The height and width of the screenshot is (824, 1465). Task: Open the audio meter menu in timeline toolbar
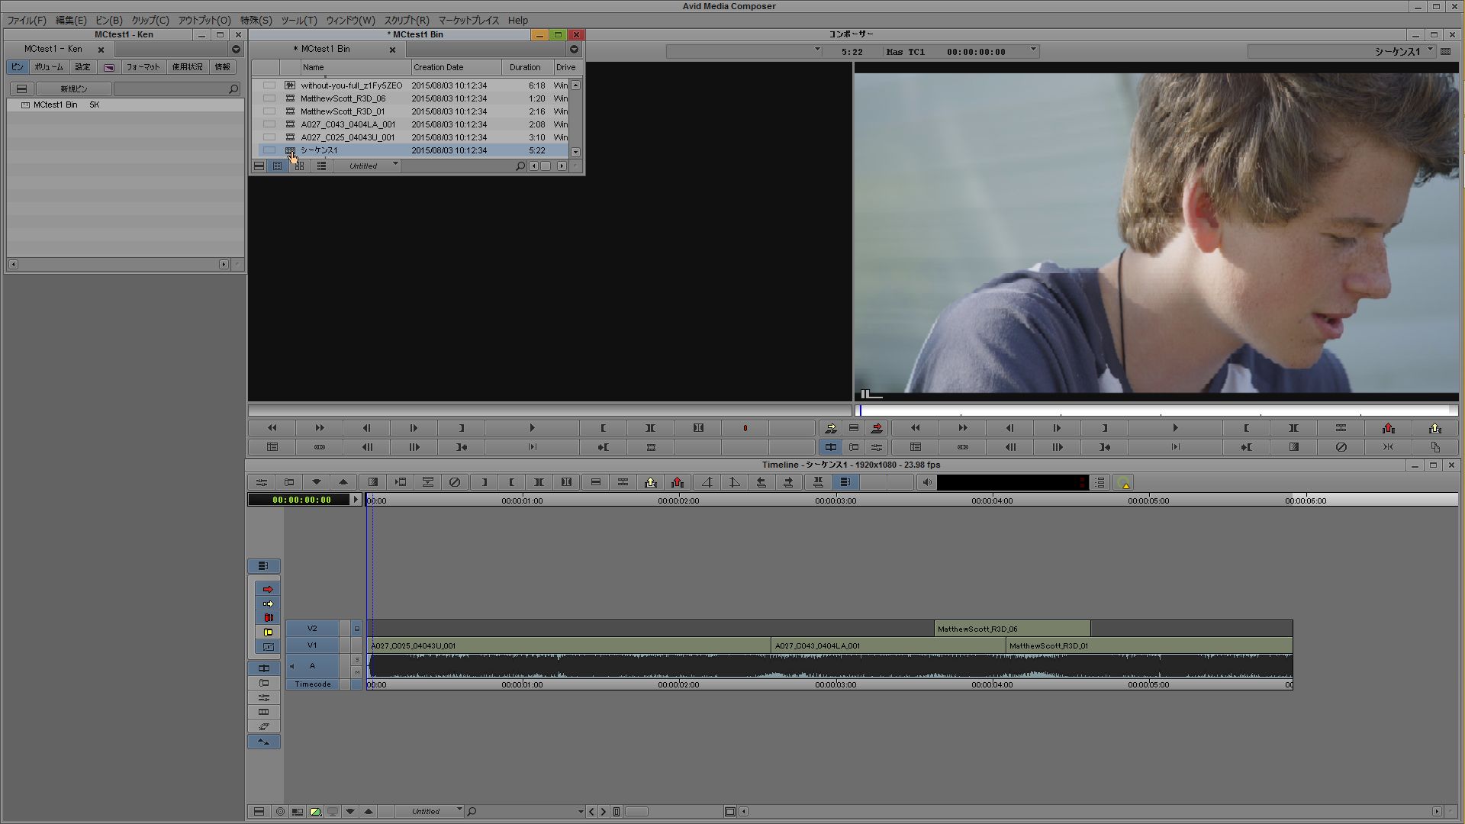point(1100,482)
